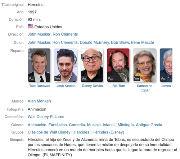This screenshot has width=180, height=159.
Task: Click the United States flag icon
Action: [31, 26]
